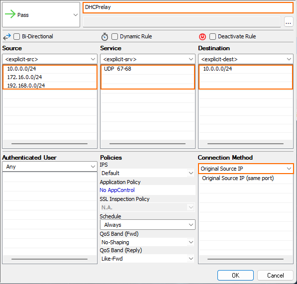Click the DHCPrelay rule name field
The image size is (297, 284).
click(188, 7)
